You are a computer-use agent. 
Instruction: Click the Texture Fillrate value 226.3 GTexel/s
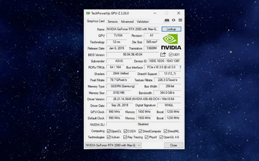click(x=167, y=80)
